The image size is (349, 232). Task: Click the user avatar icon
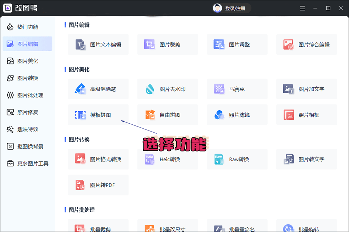[x=217, y=8]
